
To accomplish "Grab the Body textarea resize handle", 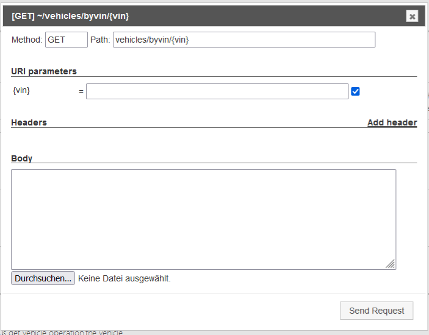I will click(391, 264).
